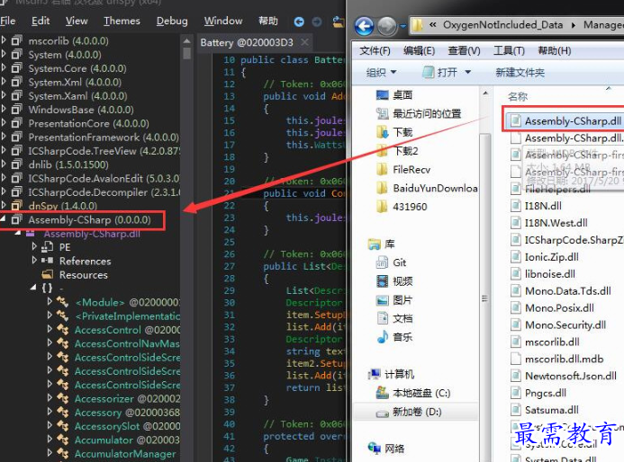Screen dimensions: 624x462
Task: Click the PE node icon
Action: tap(48, 246)
